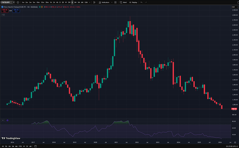Viewport: 239px width, 148px height.
Task: Select the 3M timeframe in top toolbar
Action: tap(79, 2)
